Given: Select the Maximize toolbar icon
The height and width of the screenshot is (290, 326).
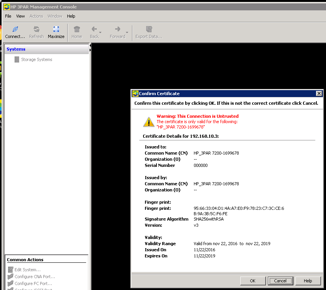Looking at the screenshot, I should coord(56,29).
